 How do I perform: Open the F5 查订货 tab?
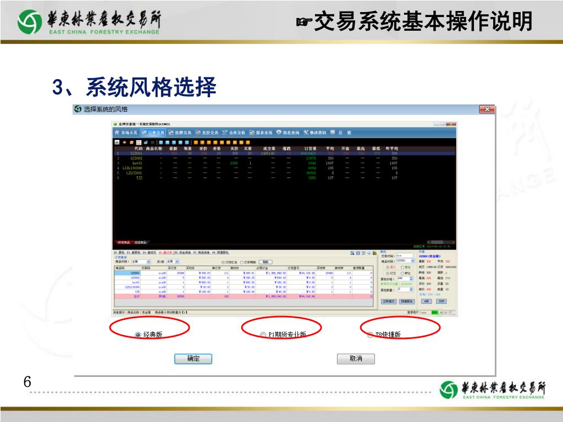click(165, 253)
